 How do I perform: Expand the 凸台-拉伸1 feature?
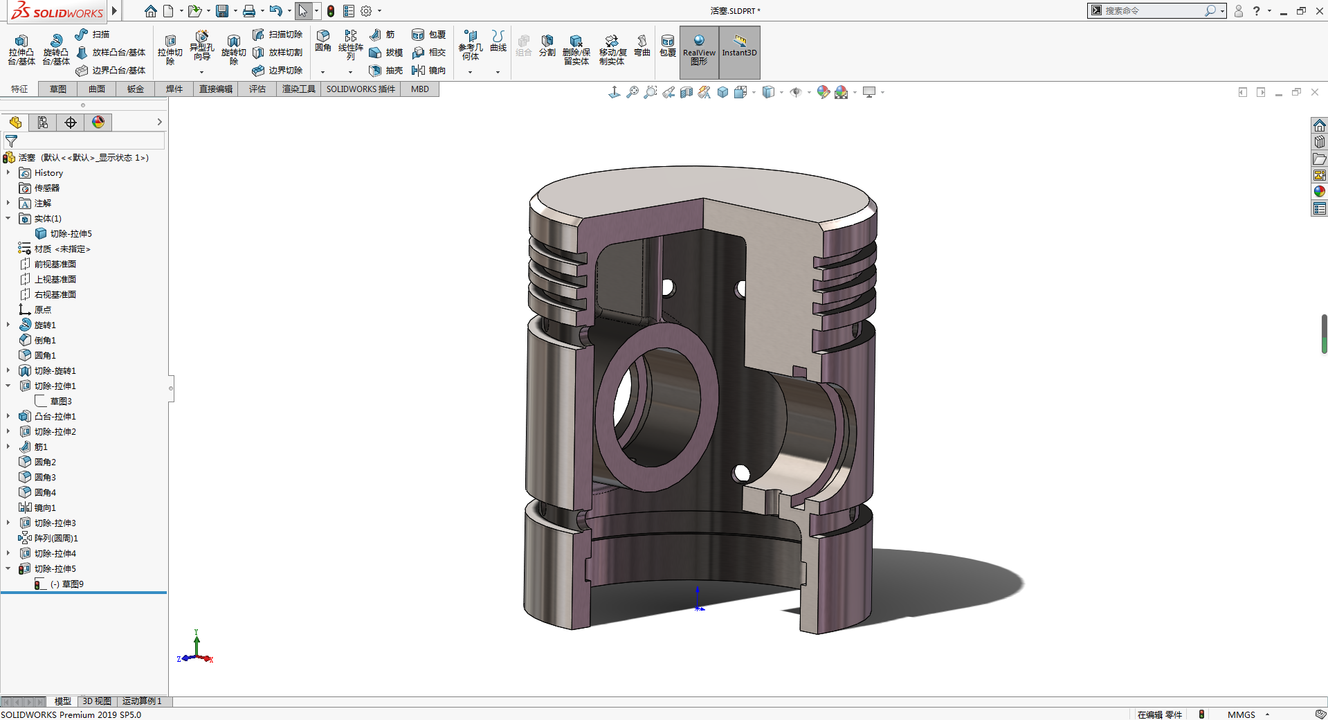8,416
